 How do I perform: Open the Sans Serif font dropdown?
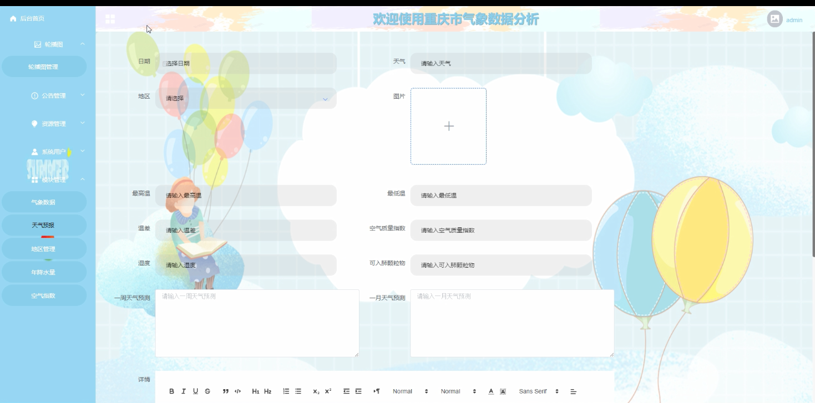[539, 391]
